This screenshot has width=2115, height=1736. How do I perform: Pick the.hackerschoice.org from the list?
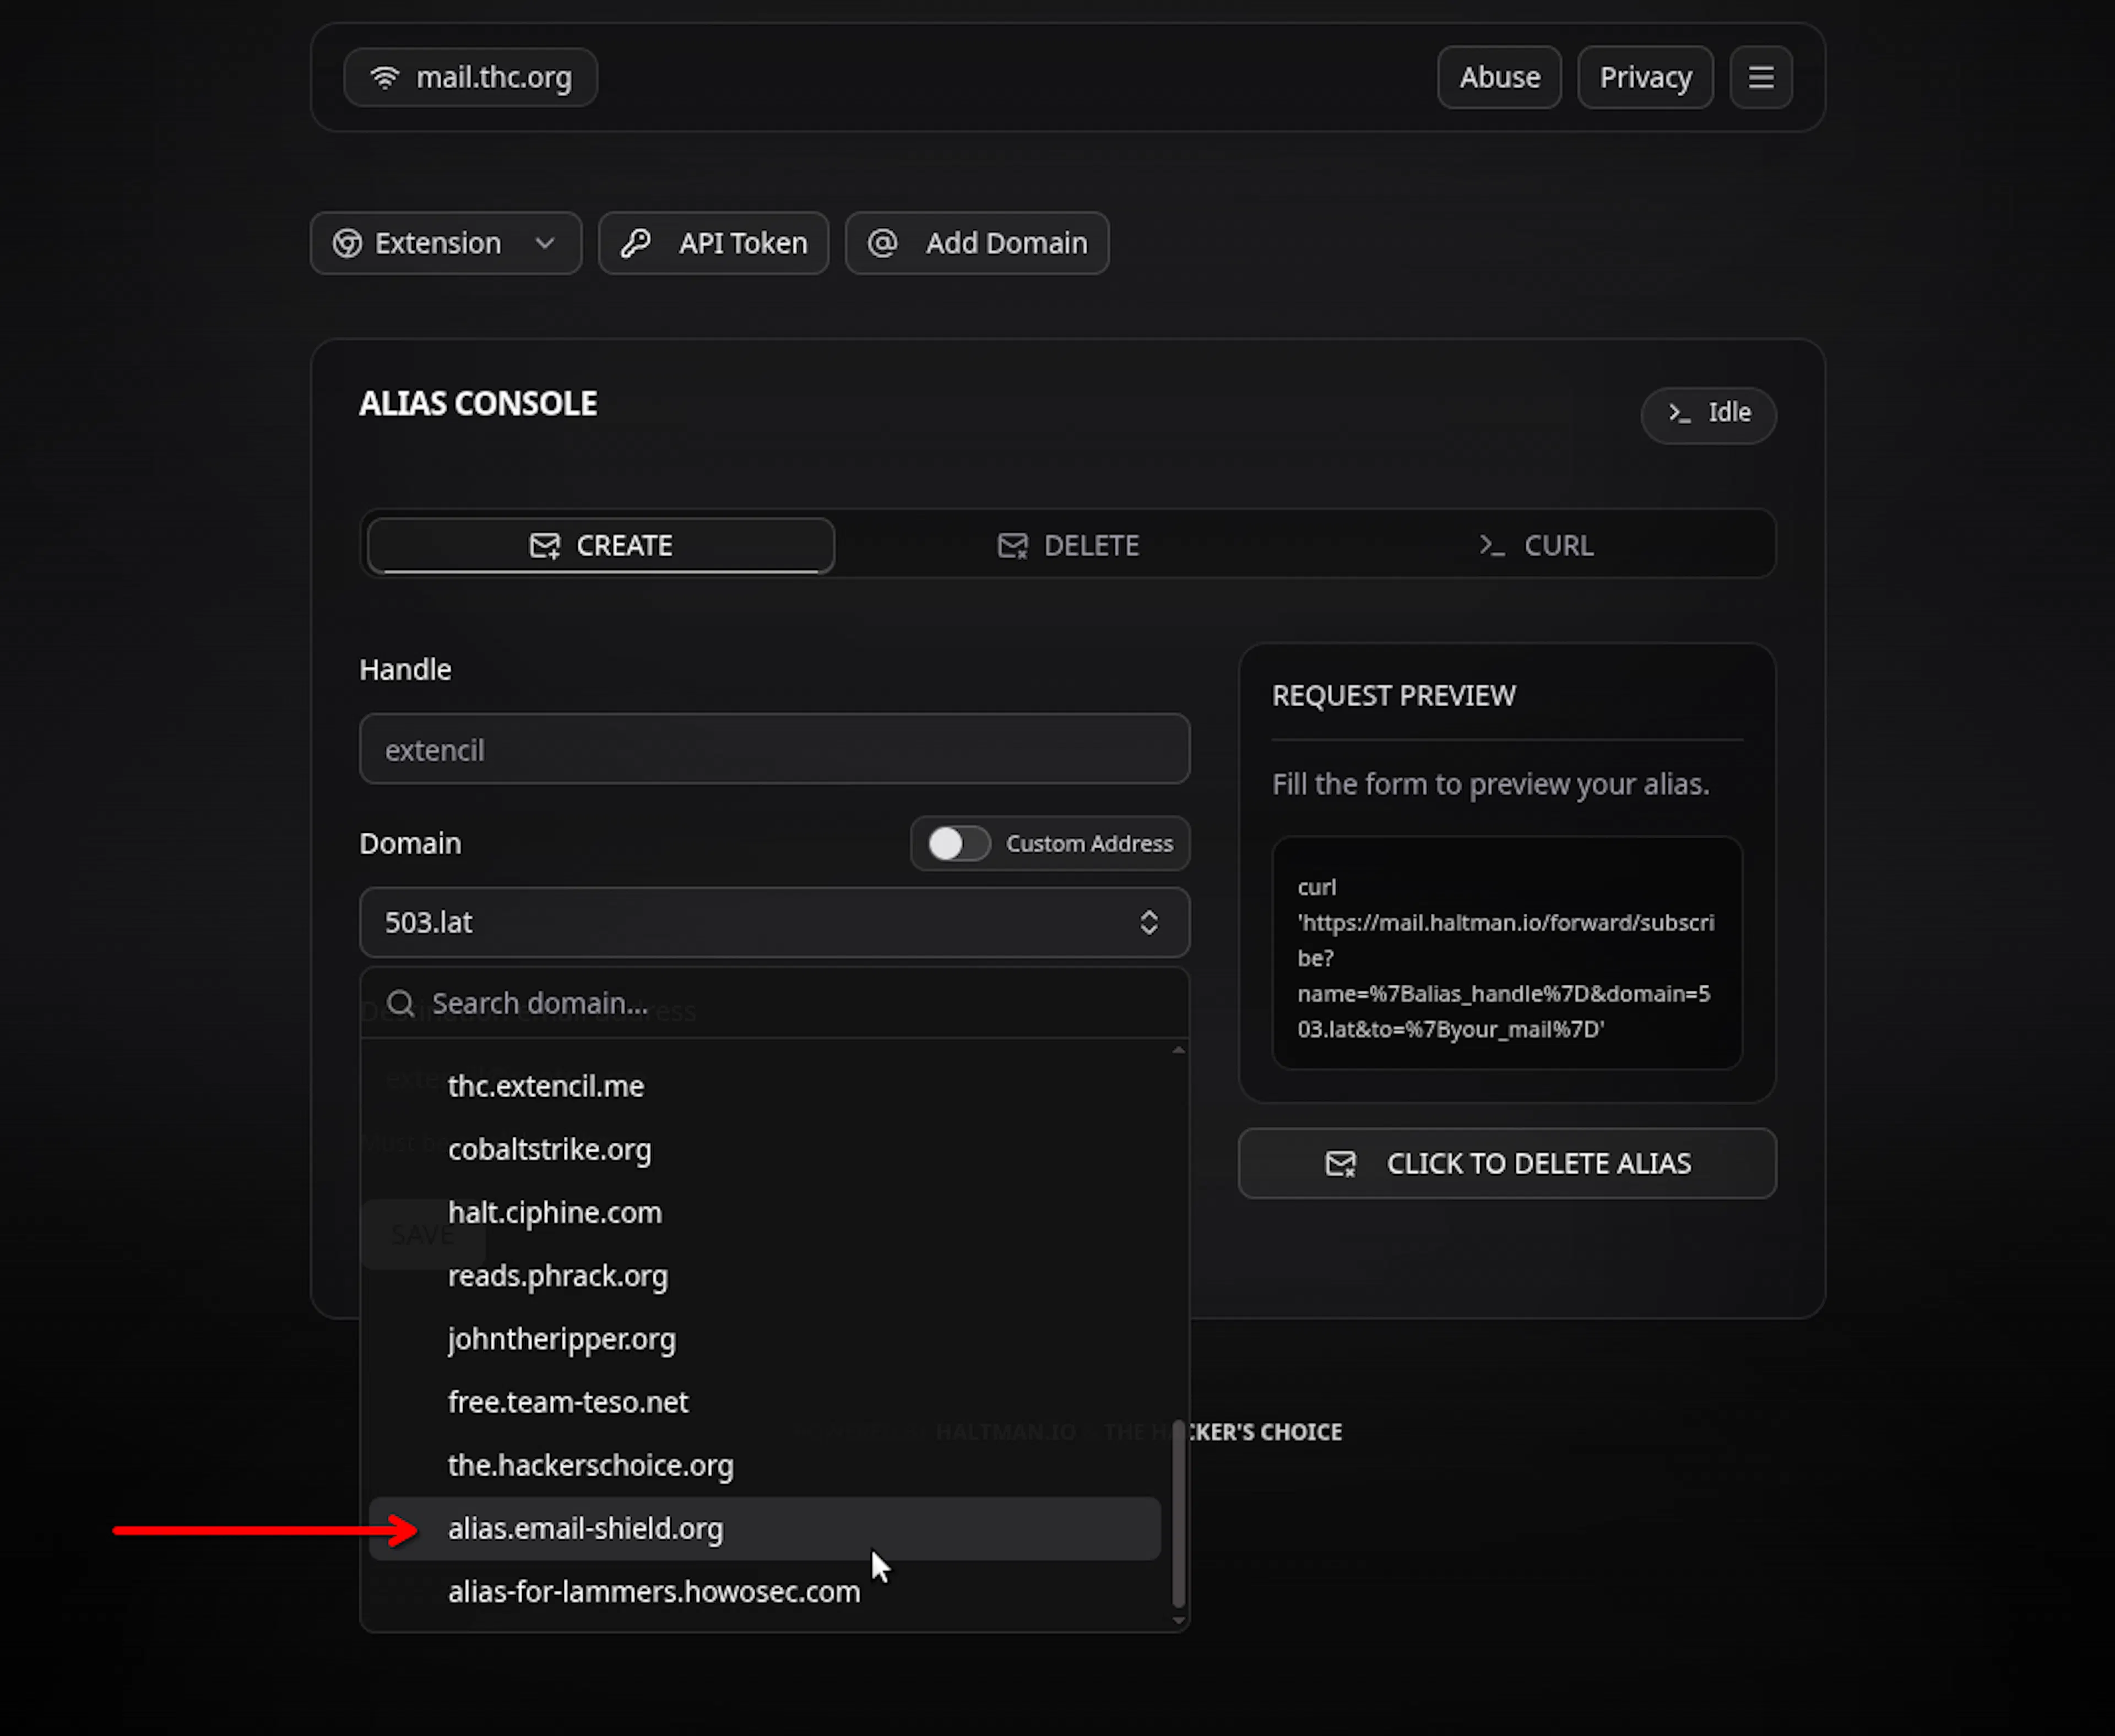tap(590, 1465)
